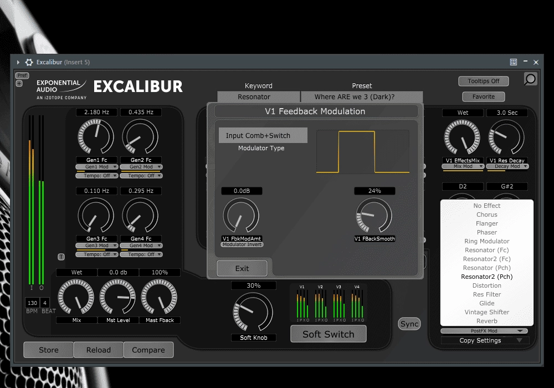
Task: Select Vintage Shifter effect
Action: point(487,312)
